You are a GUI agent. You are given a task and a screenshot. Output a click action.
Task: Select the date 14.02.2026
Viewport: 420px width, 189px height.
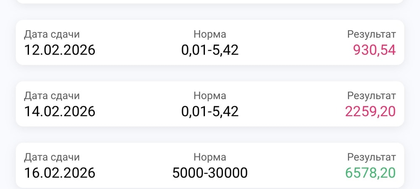click(60, 111)
